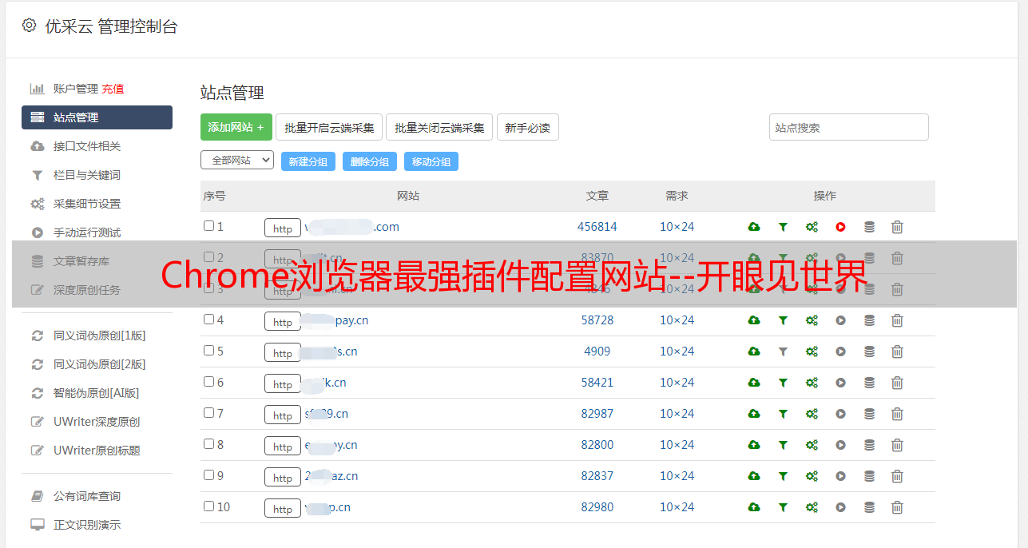The image size is (1028, 548).
Task: Click cloud upload icon for the 82800 row
Action: pyautogui.click(x=753, y=445)
